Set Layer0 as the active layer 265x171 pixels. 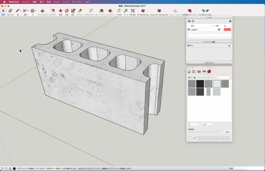[189, 30]
